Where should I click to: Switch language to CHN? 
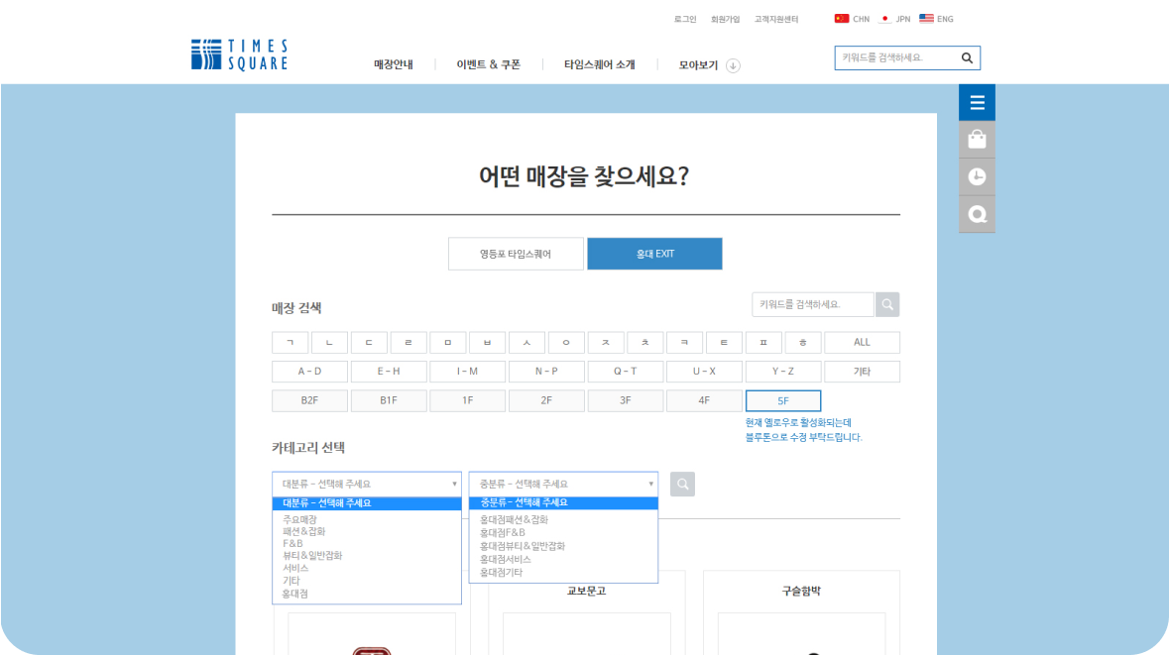pos(852,19)
